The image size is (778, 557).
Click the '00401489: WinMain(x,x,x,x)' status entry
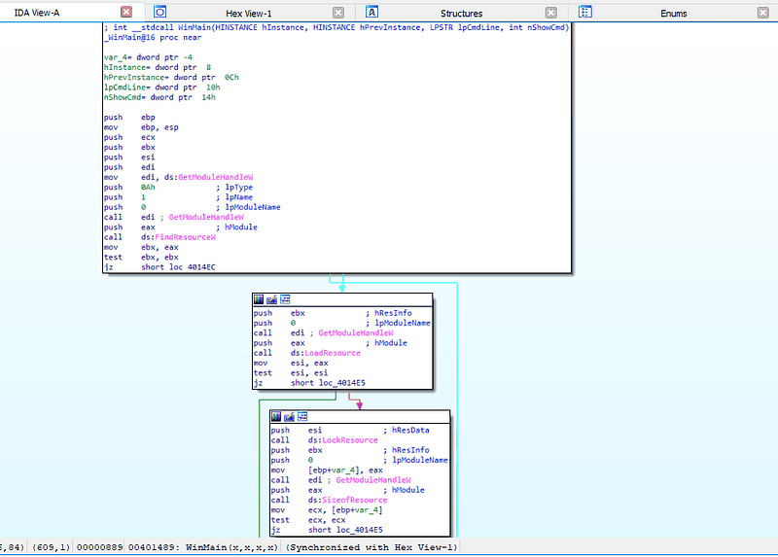coord(203,547)
